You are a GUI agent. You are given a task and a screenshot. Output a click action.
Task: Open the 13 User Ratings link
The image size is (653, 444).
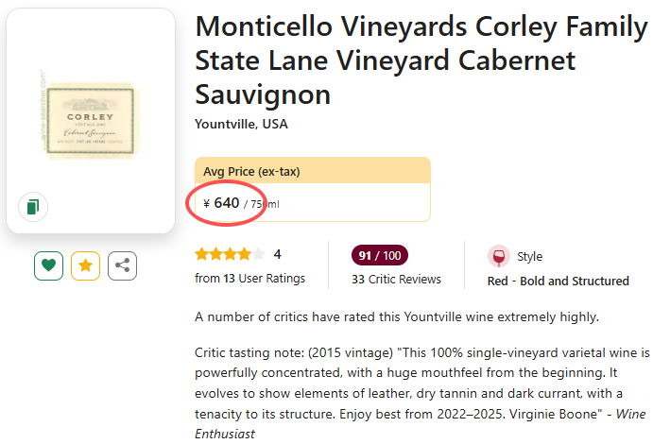click(249, 279)
